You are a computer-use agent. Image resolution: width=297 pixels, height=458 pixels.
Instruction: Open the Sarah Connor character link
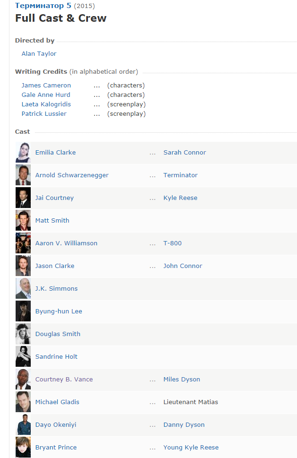pos(185,153)
